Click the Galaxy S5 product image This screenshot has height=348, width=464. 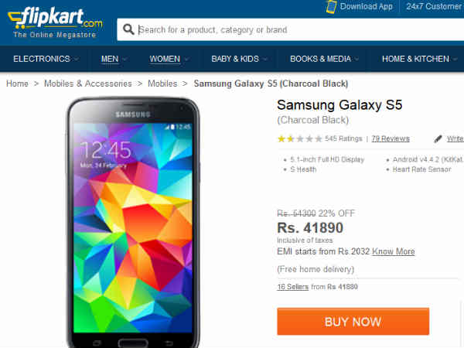pyautogui.click(x=132, y=220)
